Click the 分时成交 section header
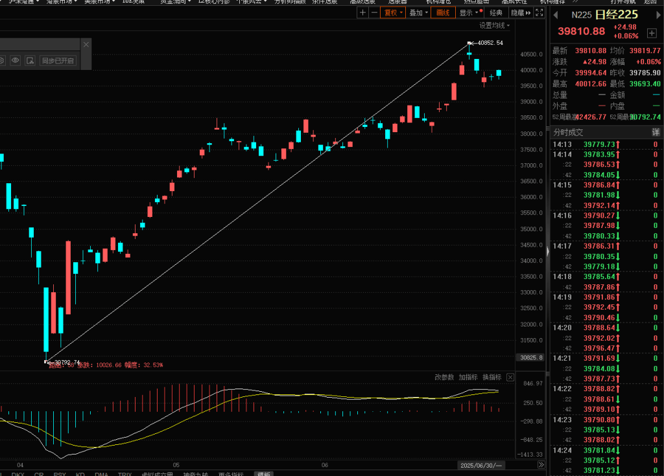The width and height of the screenshot is (664, 476). pyautogui.click(x=568, y=132)
